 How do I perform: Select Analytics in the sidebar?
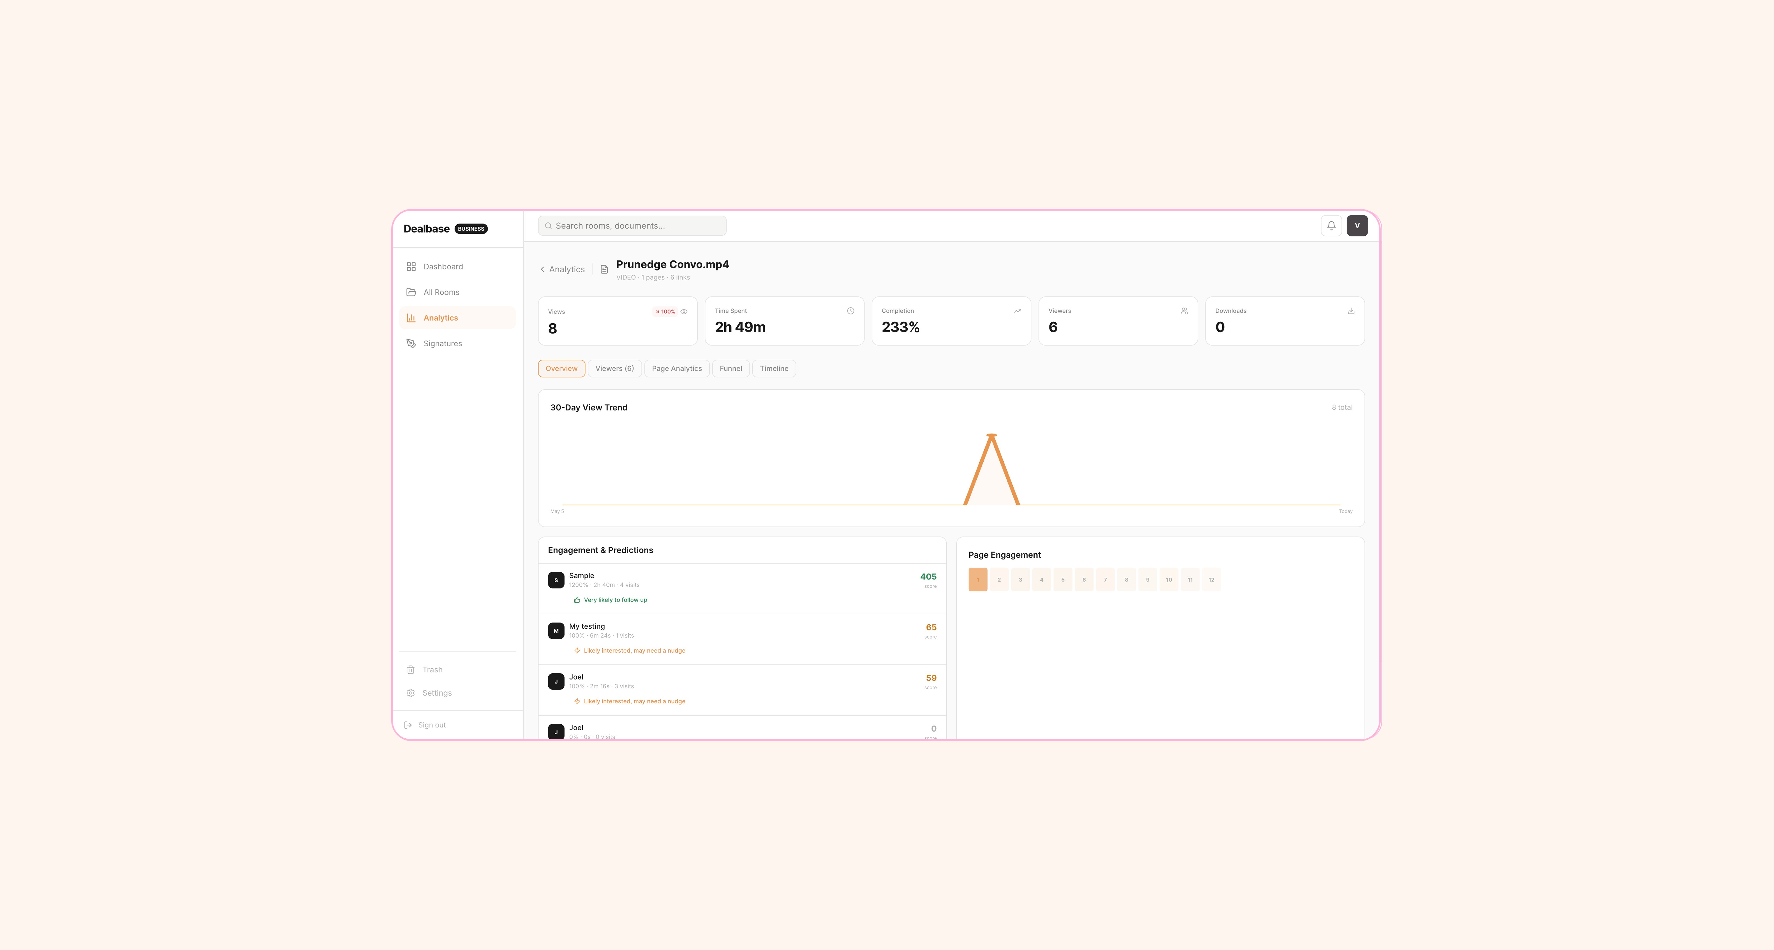coord(457,318)
